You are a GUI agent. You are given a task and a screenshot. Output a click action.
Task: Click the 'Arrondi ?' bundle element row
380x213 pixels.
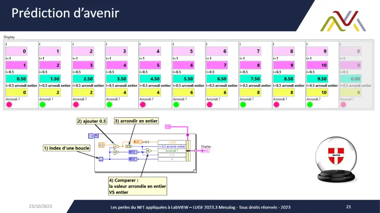tap(172, 151)
